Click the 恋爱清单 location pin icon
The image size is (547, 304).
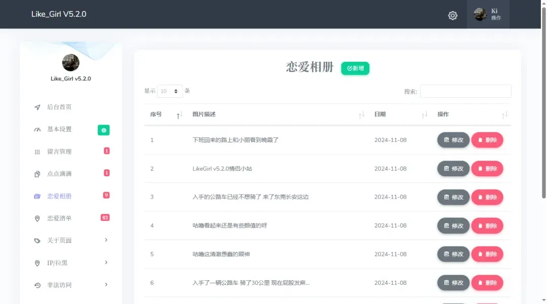point(37,218)
